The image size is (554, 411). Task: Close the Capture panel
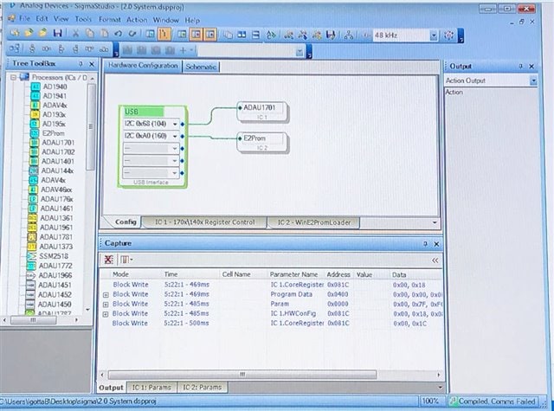pos(436,244)
